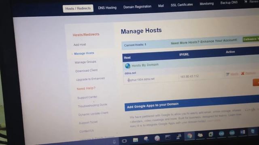
Task: Click the Chrome icon in the taskbar
Action: [x=189, y=136]
